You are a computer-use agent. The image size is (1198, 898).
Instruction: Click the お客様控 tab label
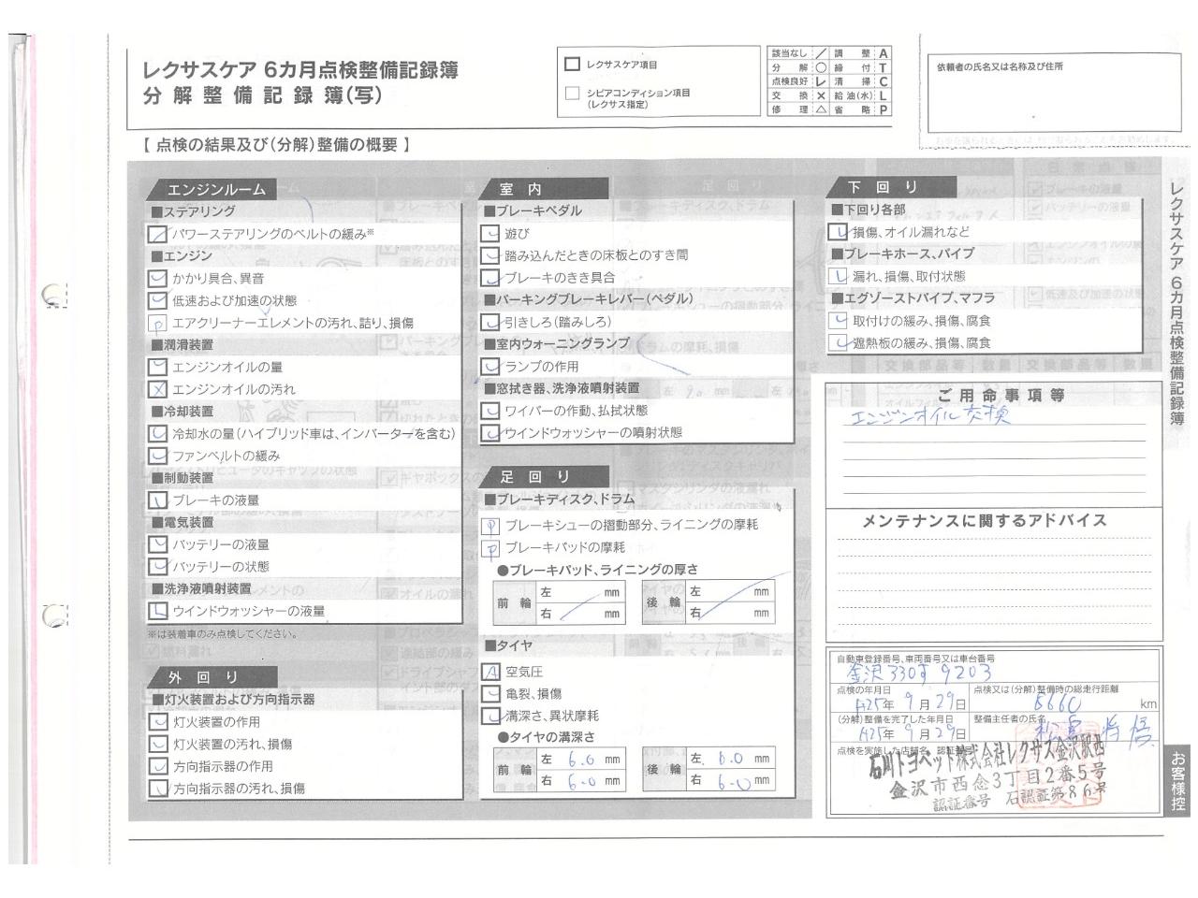[x=1177, y=783]
